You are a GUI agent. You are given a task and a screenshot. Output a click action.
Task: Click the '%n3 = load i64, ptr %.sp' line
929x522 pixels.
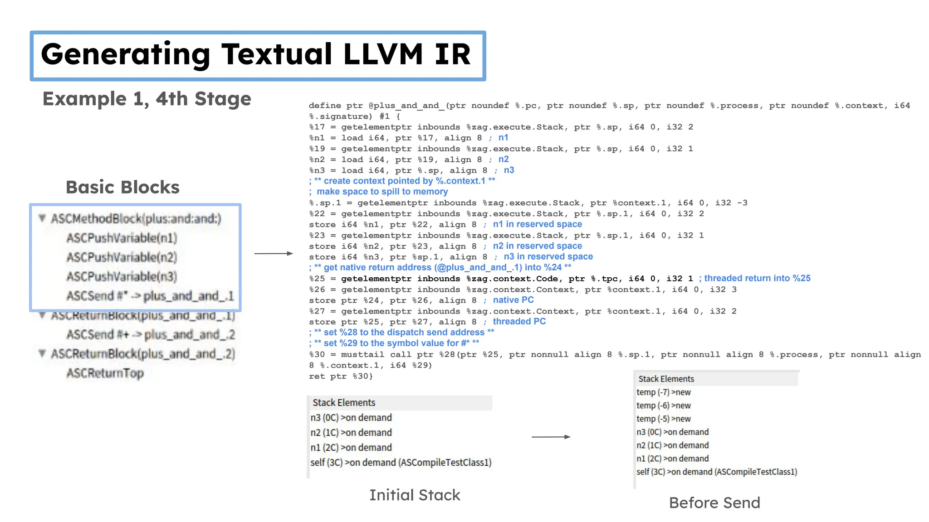coord(411,170)
